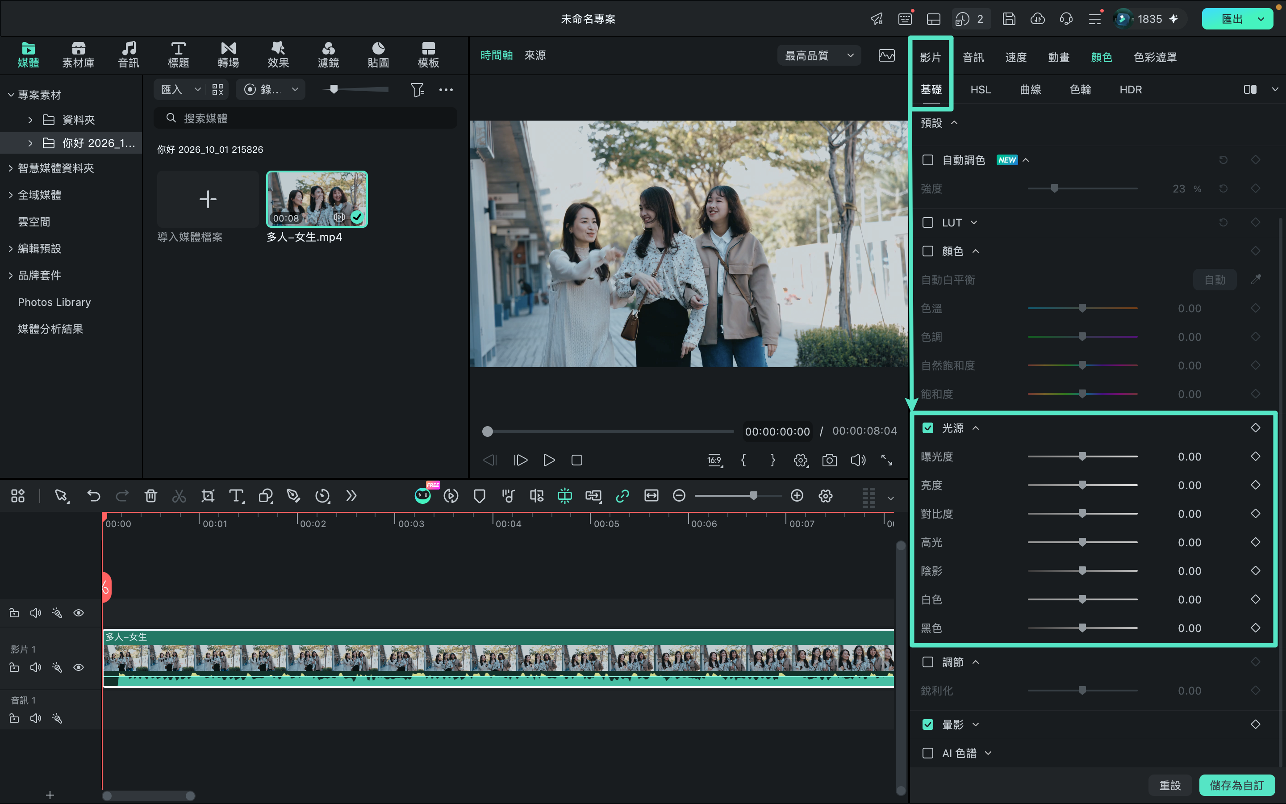Open the 轉場 transitions panel
The width and height of the screenshot is (1286, 804).
tap(228, 55)
